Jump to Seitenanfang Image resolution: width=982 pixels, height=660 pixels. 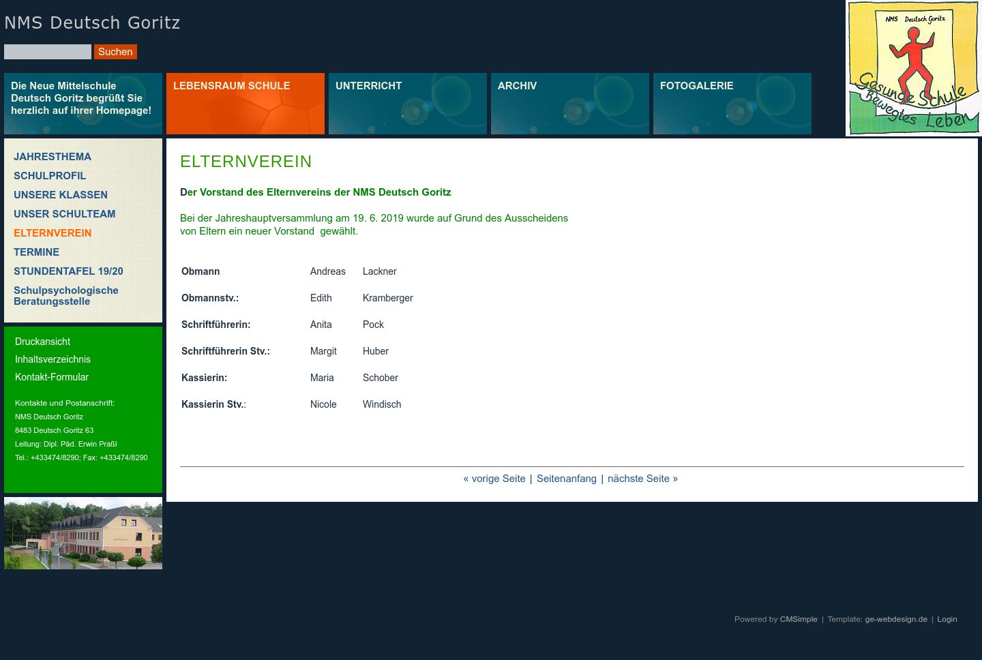(x=567, y=479)
